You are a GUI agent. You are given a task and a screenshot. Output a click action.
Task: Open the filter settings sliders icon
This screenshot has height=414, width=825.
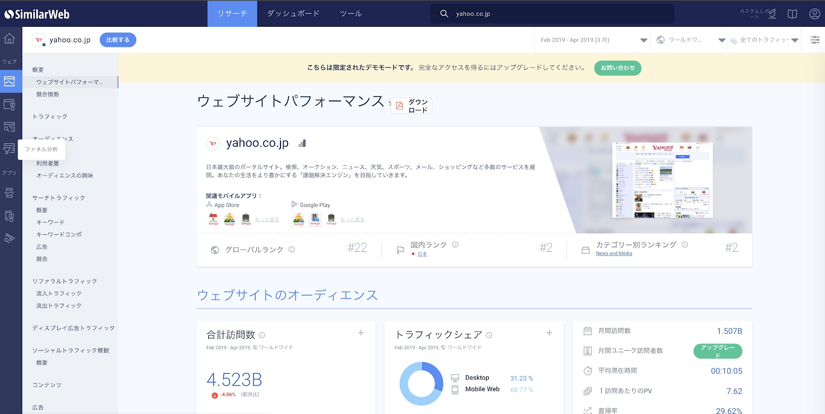(x=815, y=40)
